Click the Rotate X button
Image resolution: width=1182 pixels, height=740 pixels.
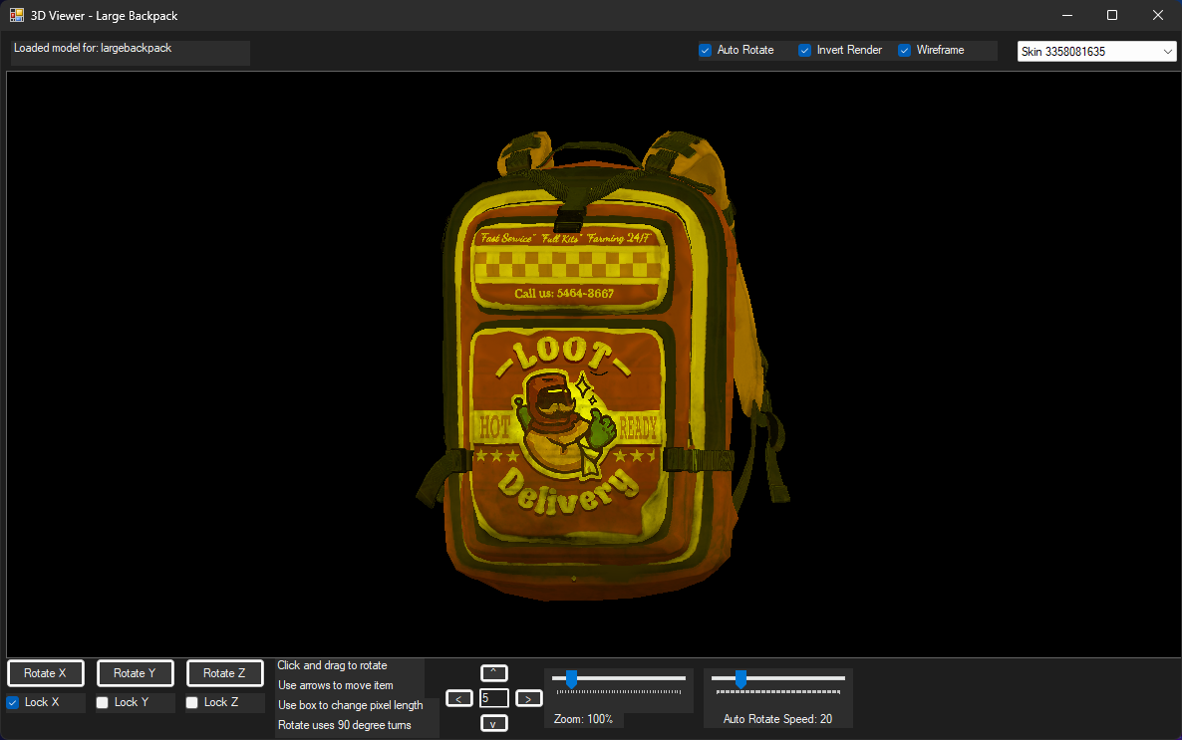[x=45, y=672]
